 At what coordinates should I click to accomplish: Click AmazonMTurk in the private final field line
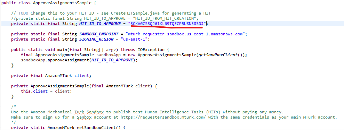[x=58, y=76]
